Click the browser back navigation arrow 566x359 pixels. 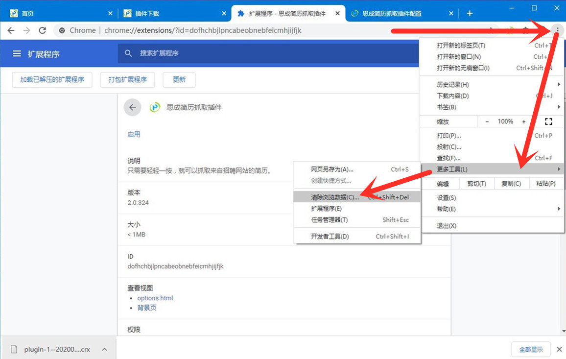click(11, 30)
